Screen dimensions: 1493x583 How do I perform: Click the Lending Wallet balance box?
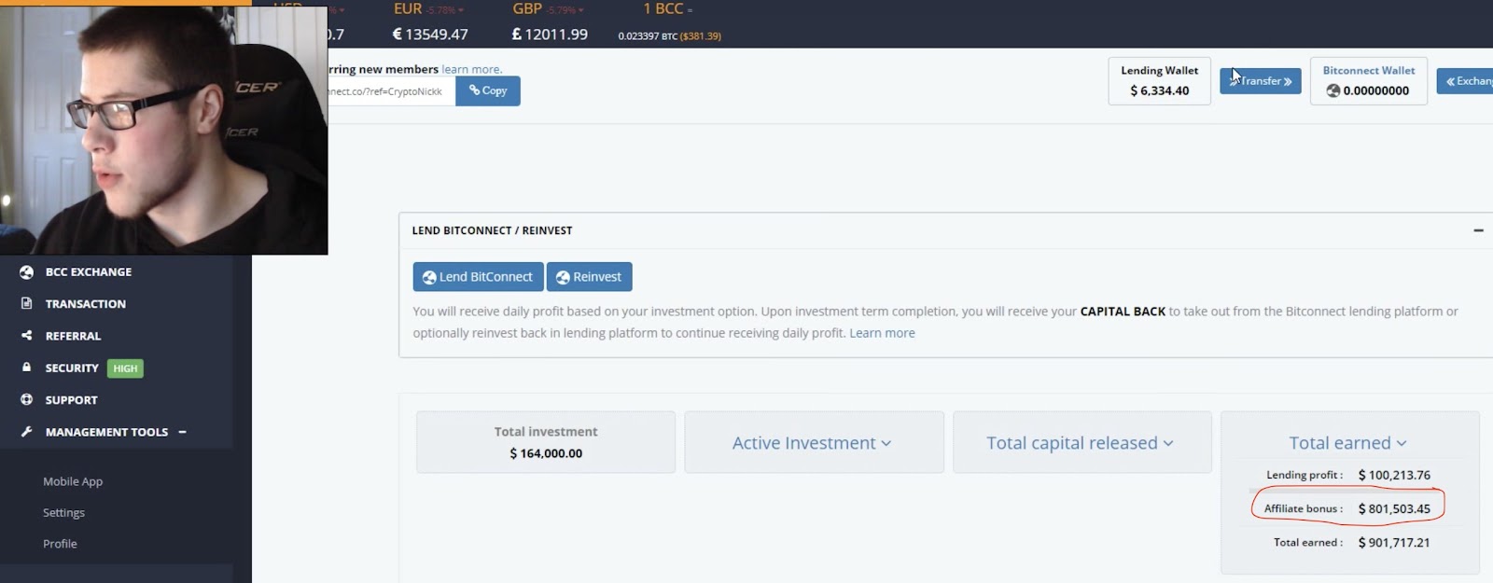point(1160,81)
